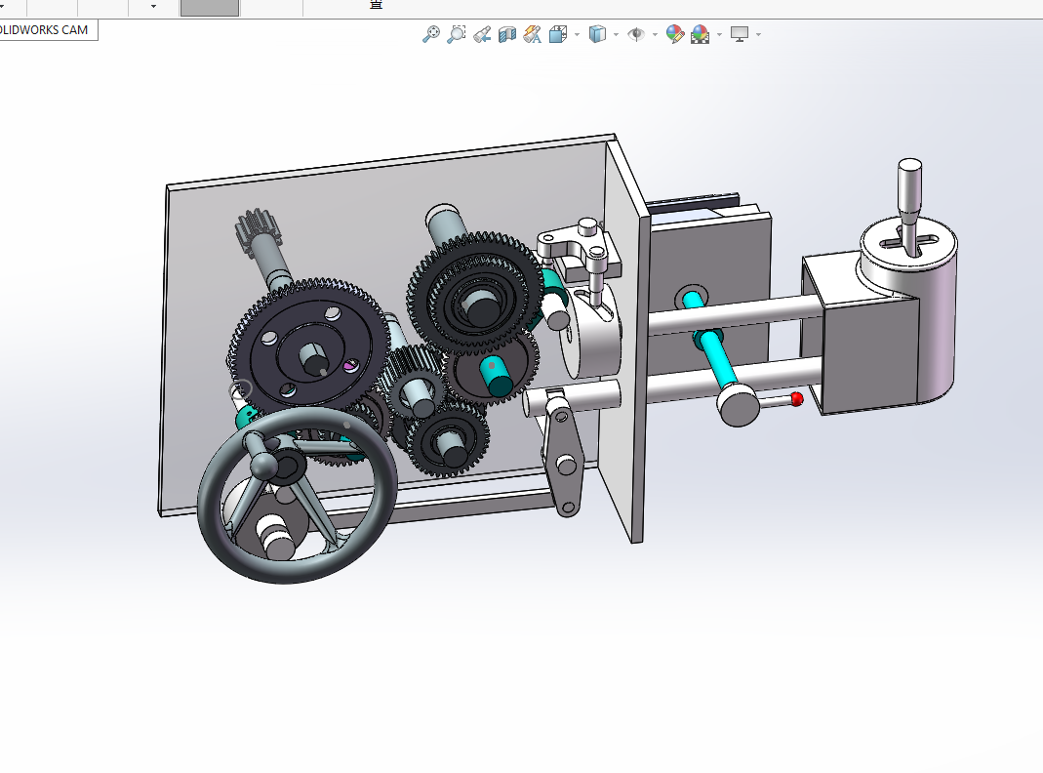This screenshot has height=773, width=1043.
Task: Toggle the Section View tool
Action: coord(507,34)
